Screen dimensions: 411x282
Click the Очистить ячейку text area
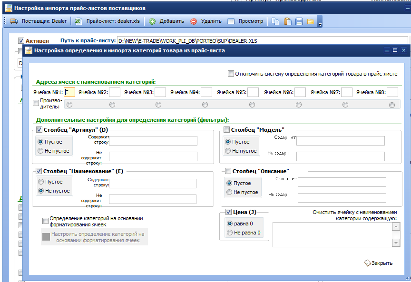(x=333, y=234)
